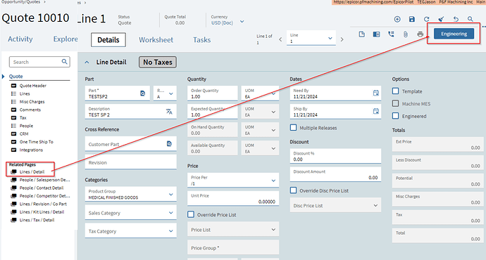Image resolution: width=486 pixels, height=260 pixels.
Task: Open the Line selector dropdown
Action: point(330,39)
